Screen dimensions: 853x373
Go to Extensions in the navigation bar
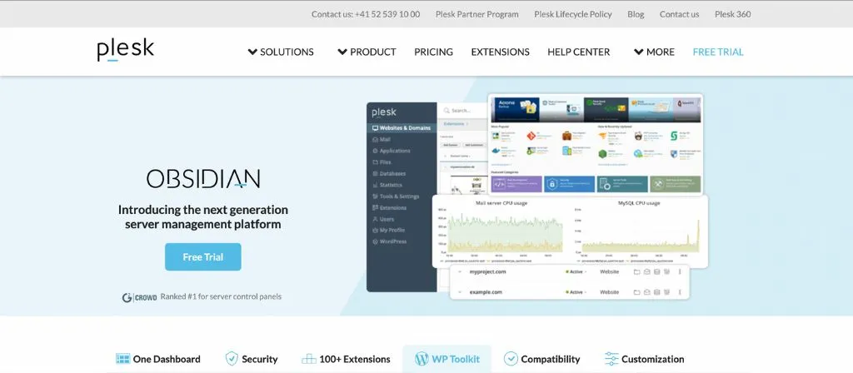click(x=500, y=52)
